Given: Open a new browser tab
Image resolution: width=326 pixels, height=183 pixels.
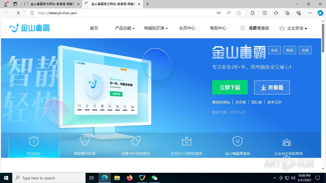Looking at the screenshot, I should [147, 4].
